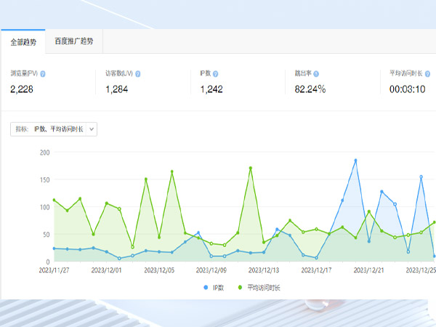Click help icon next to 浏览量(PV)
Viewport: 436px width, 327px height.
pyautogui.click(x=43, y=74)
